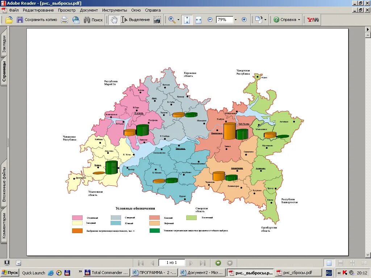Go to first page button
The height and width of the screenshot is (278, 371).
(141, 263)
